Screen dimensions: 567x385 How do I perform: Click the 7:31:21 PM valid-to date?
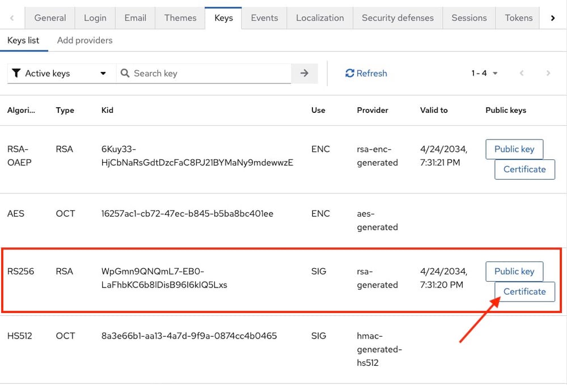coord(440,163)
